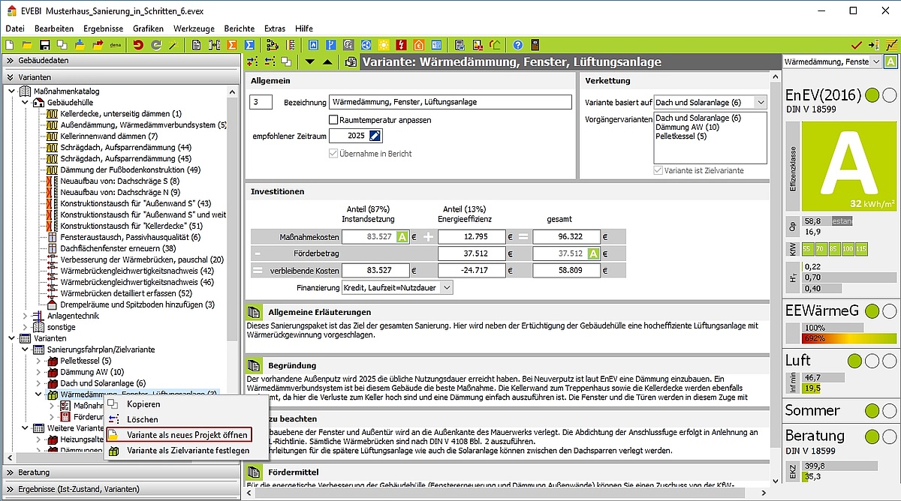
Task: Expand the Anlagentechnik tree node
Action: tap(25, 316)
